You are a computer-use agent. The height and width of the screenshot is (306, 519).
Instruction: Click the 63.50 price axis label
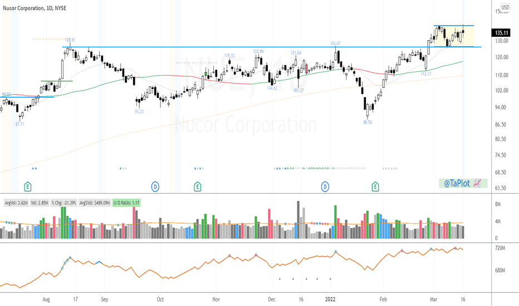[x=501, y=188]
